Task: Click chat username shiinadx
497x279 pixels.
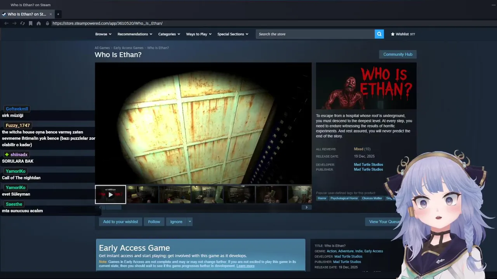Action: pos(19,155)
